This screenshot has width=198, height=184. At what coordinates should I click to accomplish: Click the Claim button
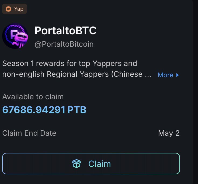click(91, 164)
